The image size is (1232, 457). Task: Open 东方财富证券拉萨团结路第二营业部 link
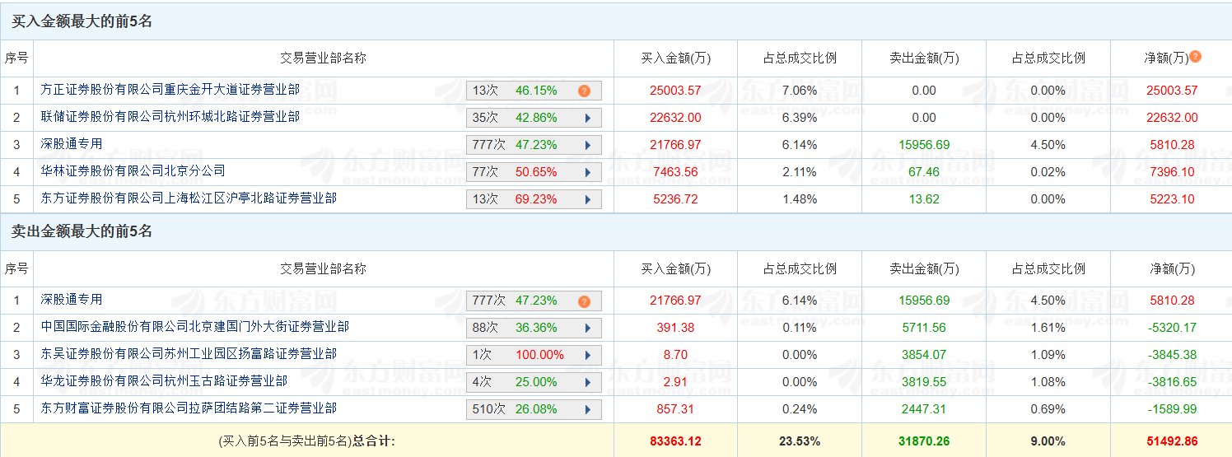189,408
